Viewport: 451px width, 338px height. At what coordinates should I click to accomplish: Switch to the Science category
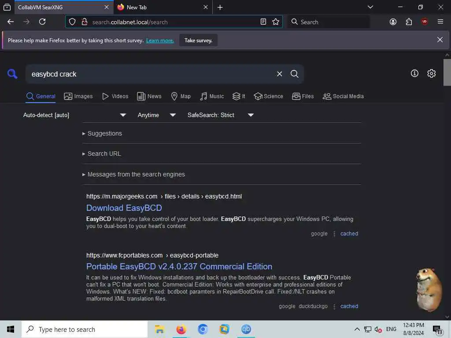pyautogui.click(x=268, y=96)
